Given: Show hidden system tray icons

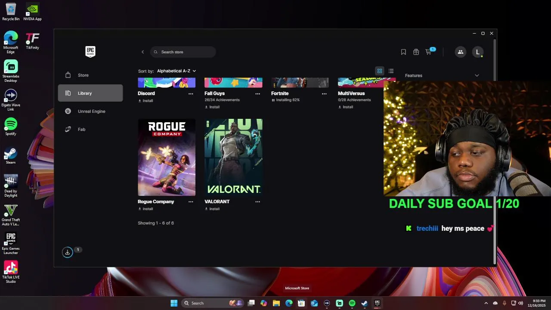Looking at the screenshot, I should pos(486,303).
